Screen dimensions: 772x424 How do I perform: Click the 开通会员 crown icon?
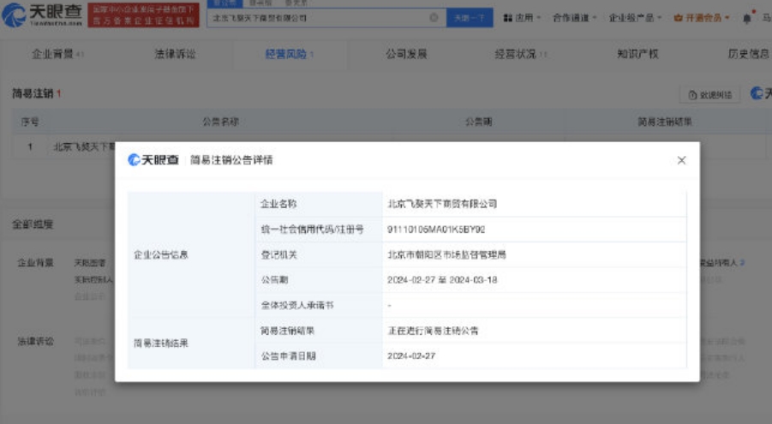(678, 17)
